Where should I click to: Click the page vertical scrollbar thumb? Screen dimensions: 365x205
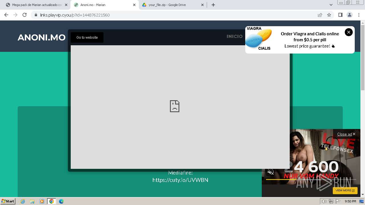point(363,57)
